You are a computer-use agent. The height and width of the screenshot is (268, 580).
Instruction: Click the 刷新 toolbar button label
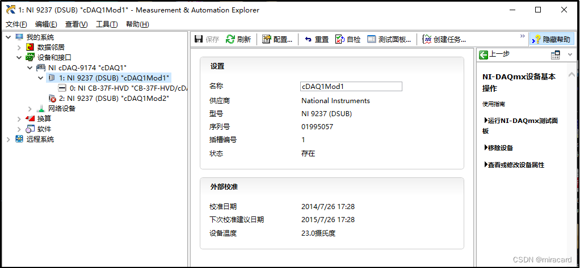pos(244,40)
